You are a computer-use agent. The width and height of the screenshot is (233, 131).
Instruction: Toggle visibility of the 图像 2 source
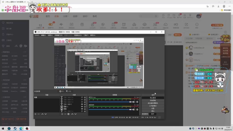tap(82, 107)
